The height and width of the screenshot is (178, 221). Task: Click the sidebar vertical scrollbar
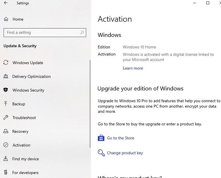pos(90,104)
